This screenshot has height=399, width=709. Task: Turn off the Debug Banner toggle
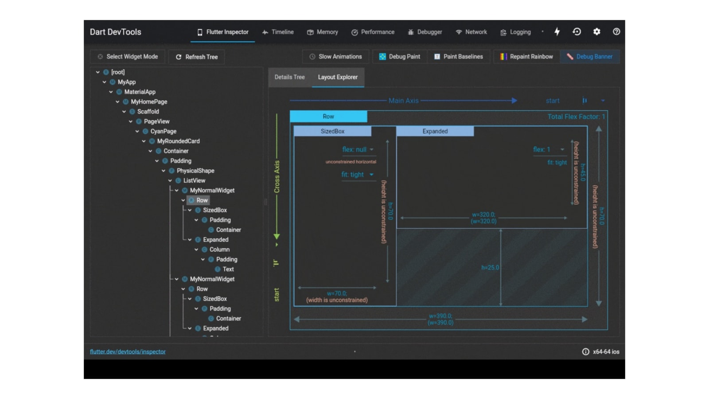click(x=589, y=57)
